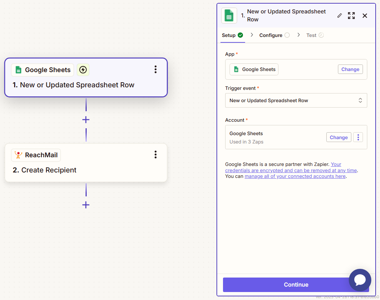The image size is (380, 300).
Task: Click the ReachMail app icon in step 2
Action: [18, 155]
